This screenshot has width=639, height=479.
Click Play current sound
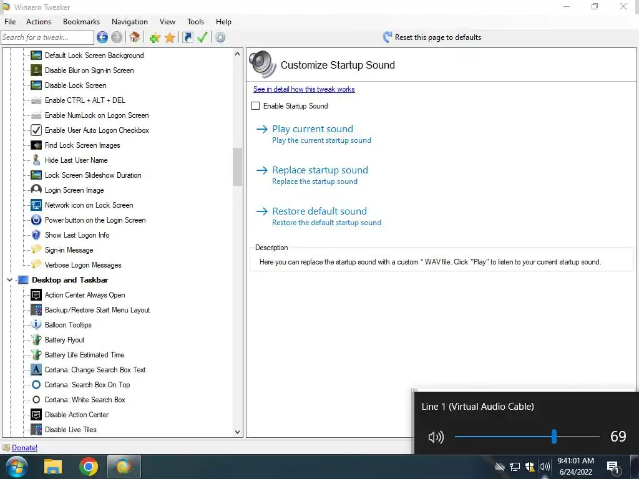click(x=313, y=129)
